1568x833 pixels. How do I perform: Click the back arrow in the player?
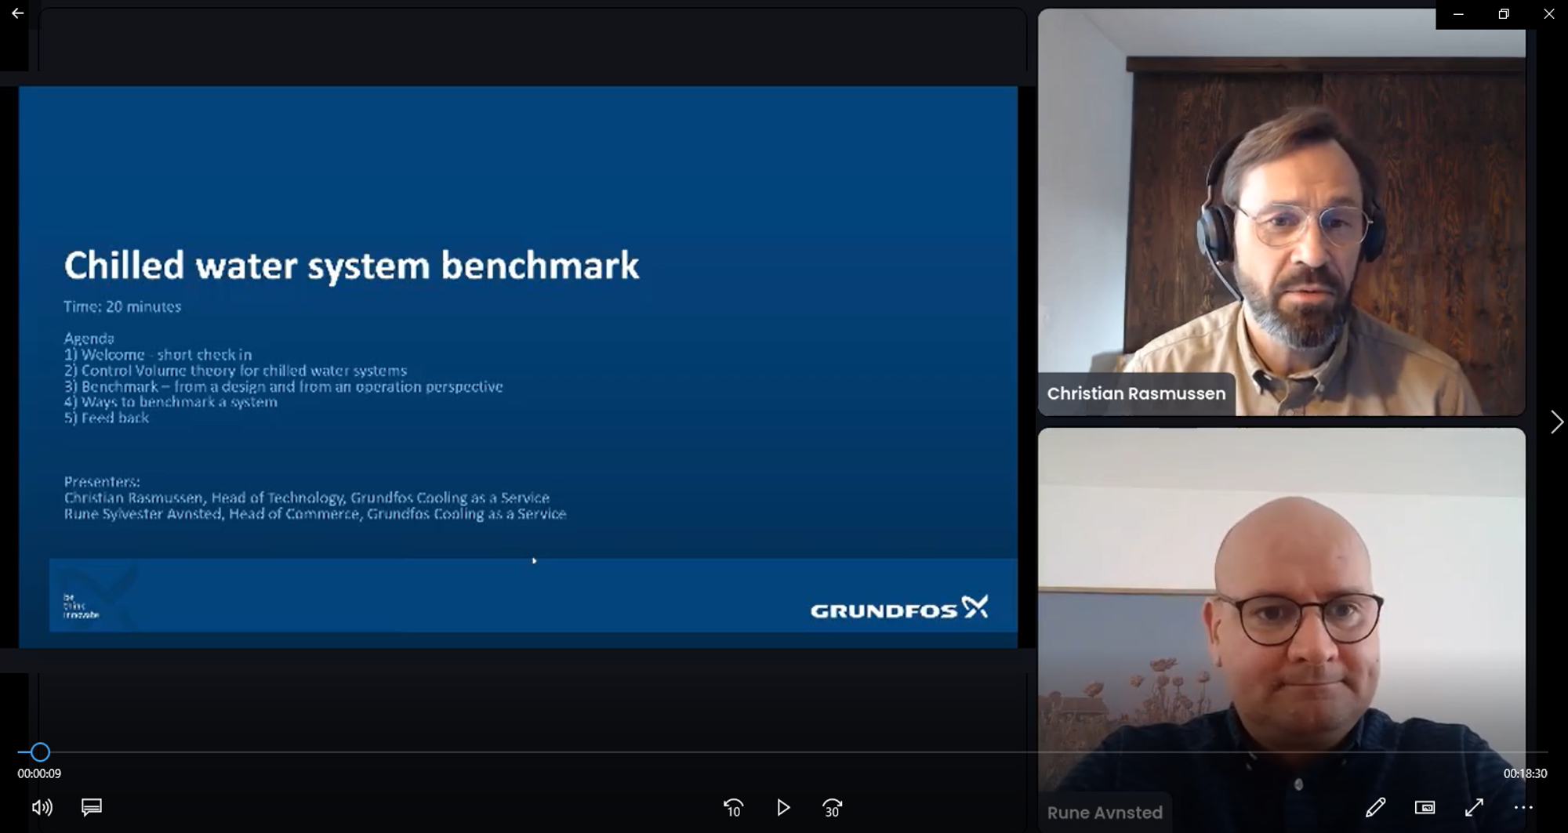click(x=17, y=13)
